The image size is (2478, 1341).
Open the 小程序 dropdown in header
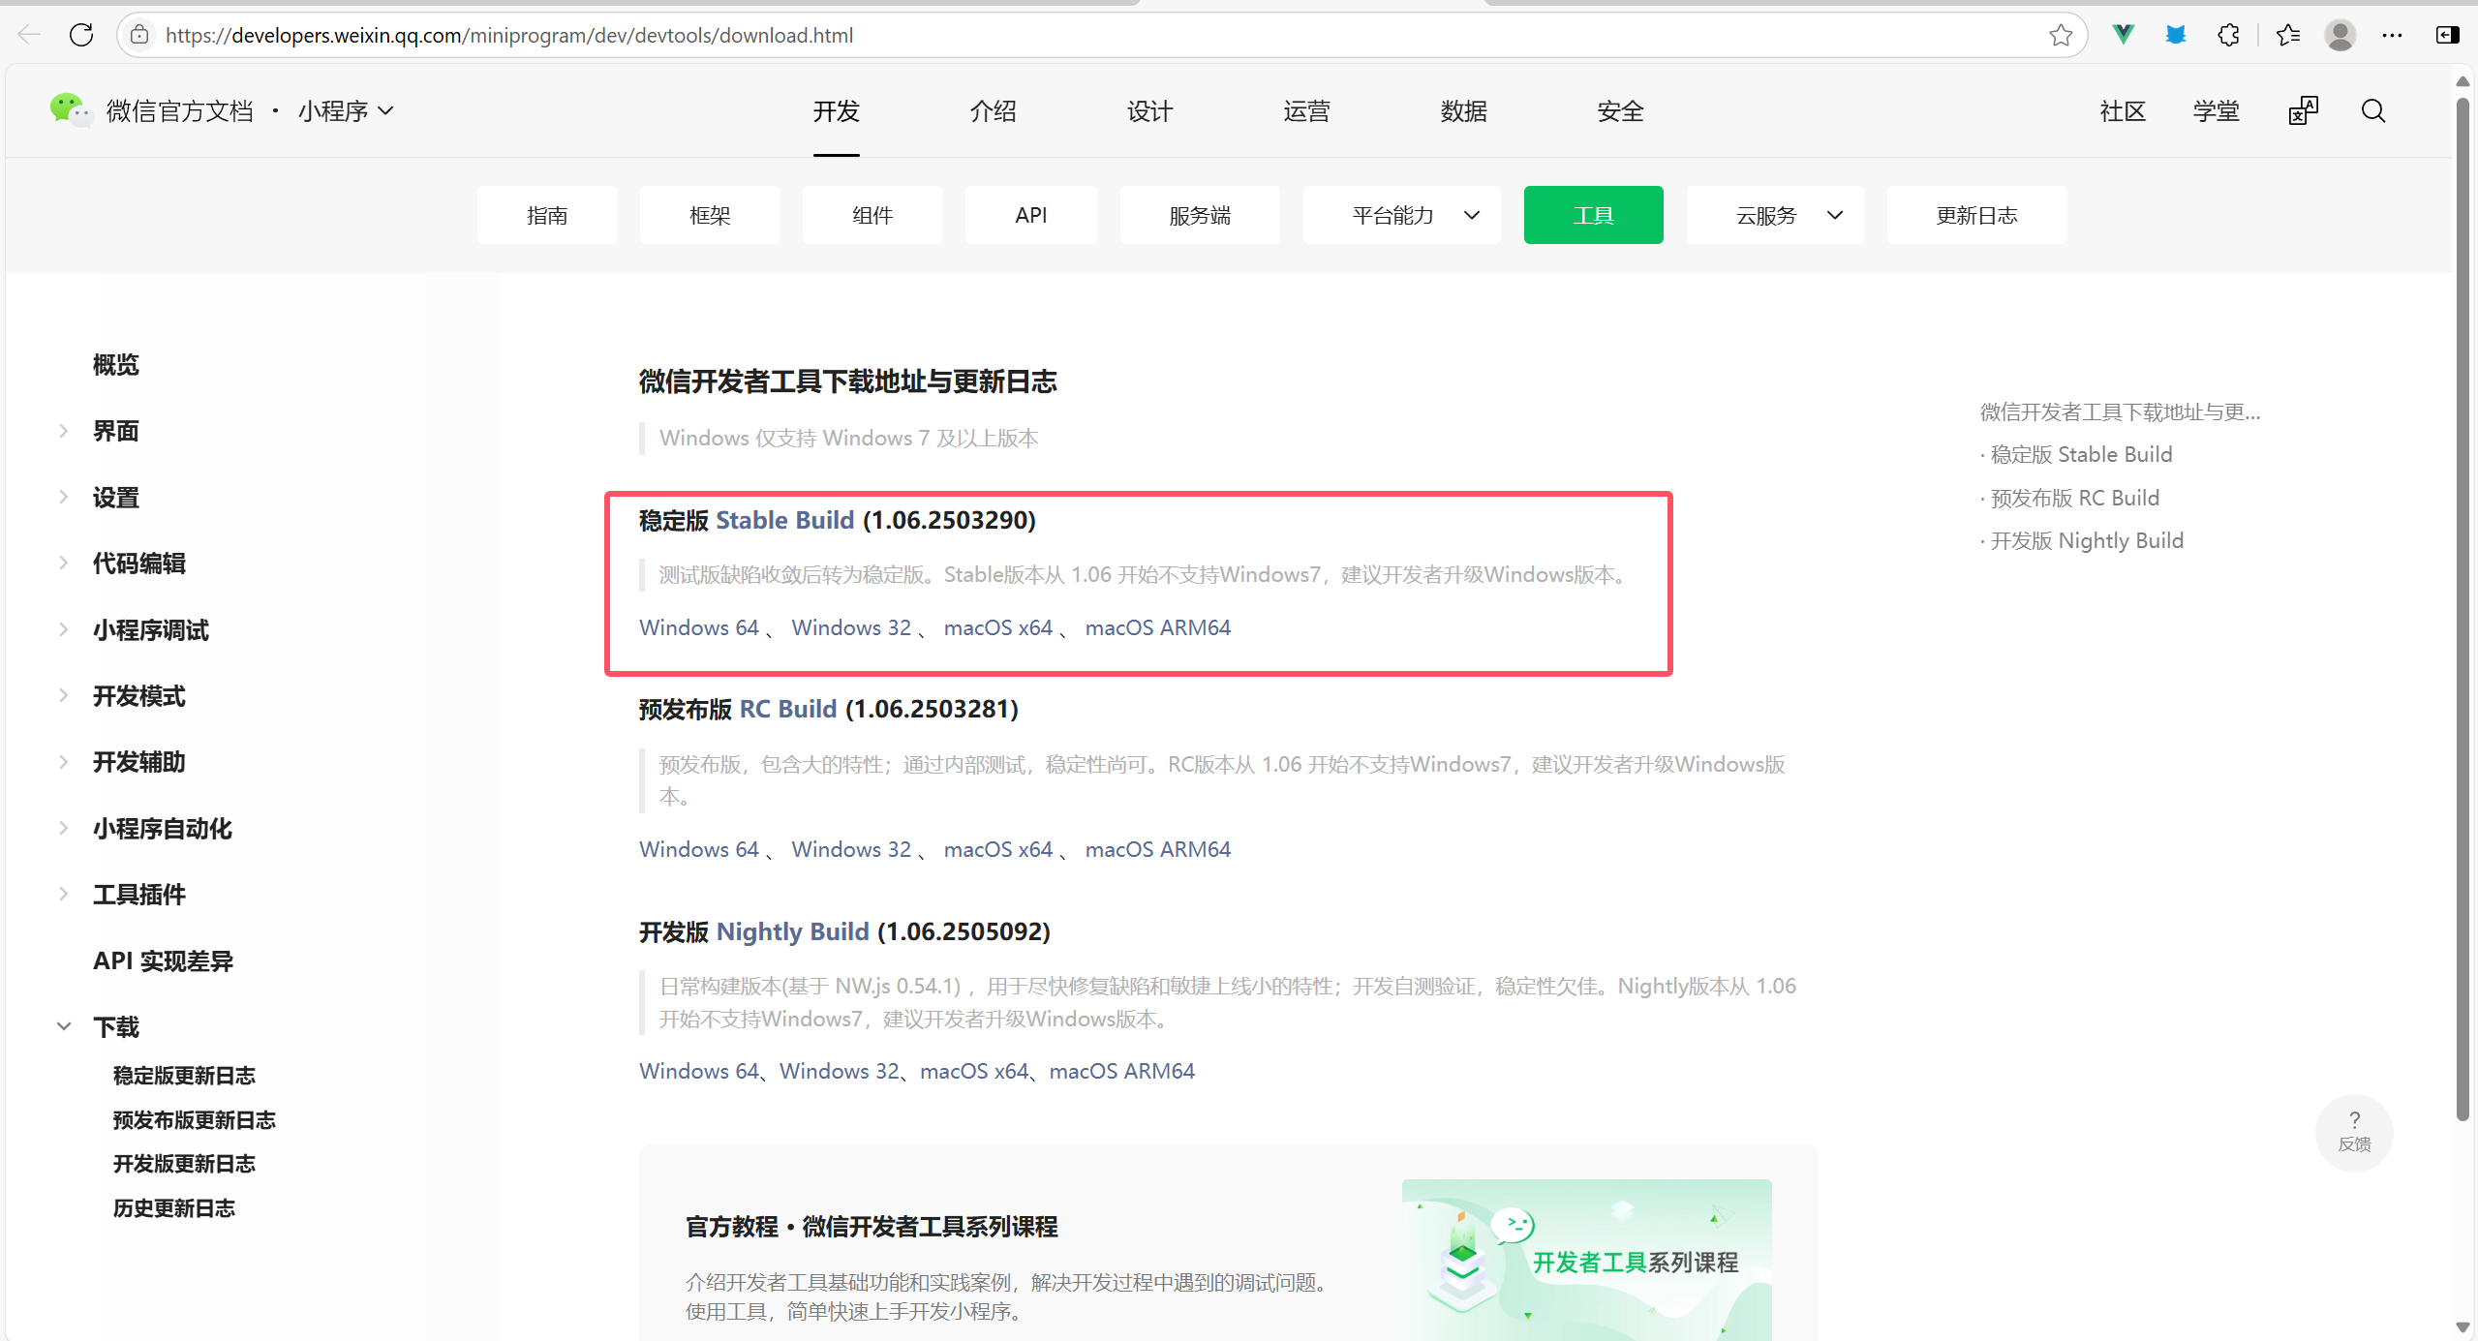point(346,111)
